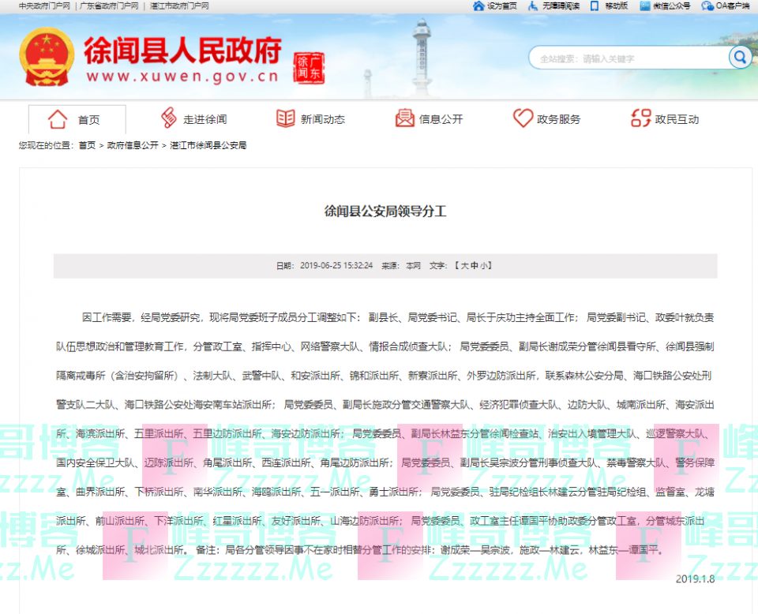This screenshot has width=758, height=614.
Task: Click the 走进徐闻 navigation icon
Action: [168, 119]
